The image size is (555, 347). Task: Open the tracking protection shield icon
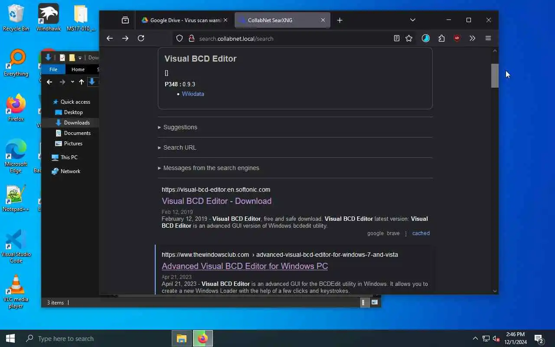coord(180,39)
